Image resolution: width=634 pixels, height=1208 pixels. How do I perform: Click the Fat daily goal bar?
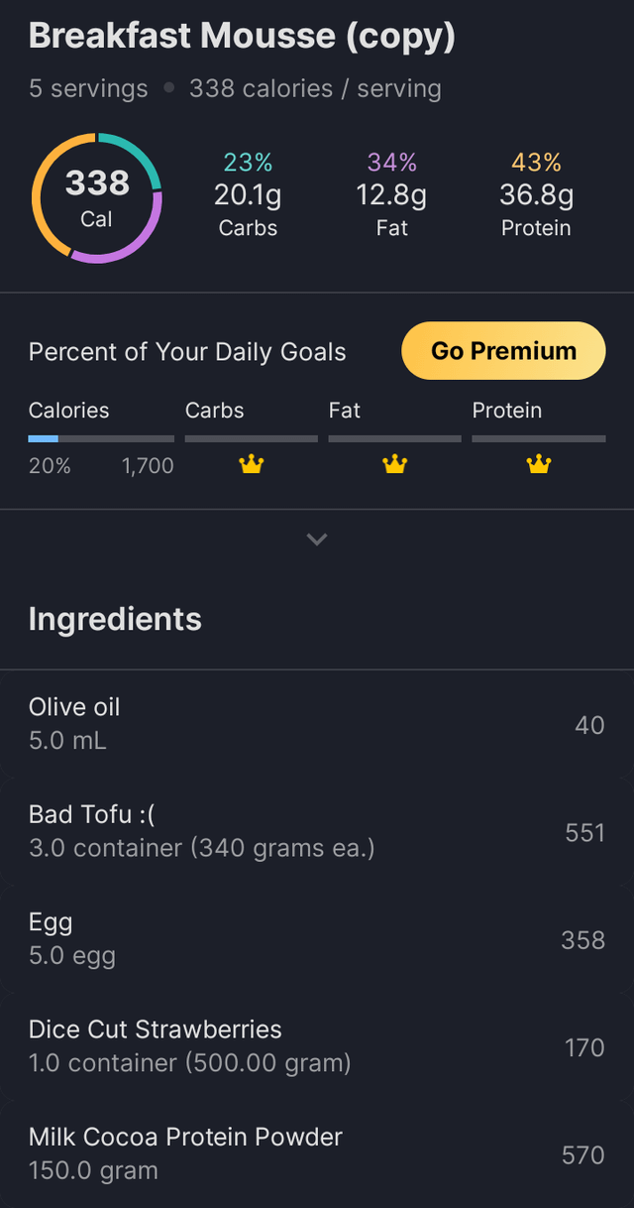(x=395, y=438)
